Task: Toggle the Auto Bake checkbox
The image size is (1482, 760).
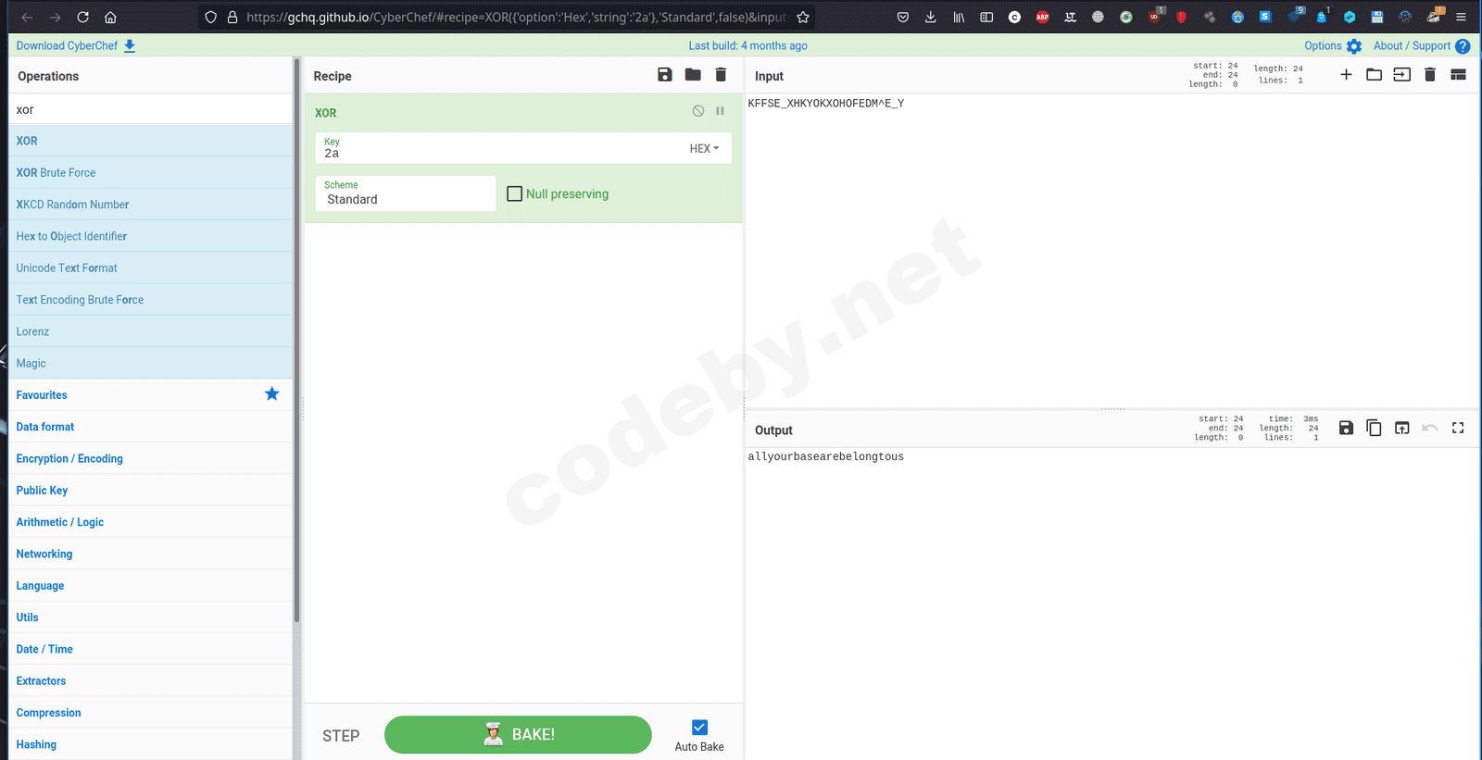Action: point(699,728)
